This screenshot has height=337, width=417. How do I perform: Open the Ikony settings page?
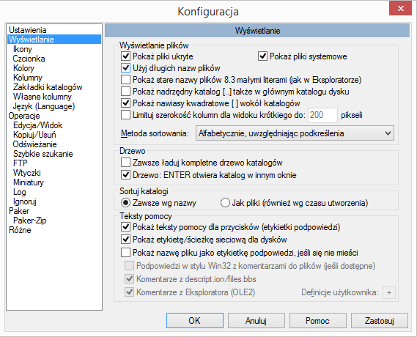click(23, 49)
